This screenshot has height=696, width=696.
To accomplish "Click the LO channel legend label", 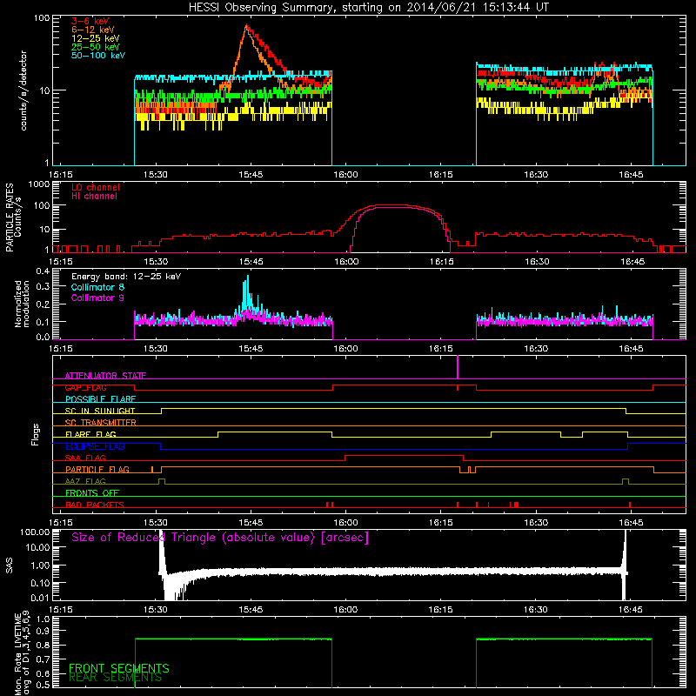I will pos(96,187).
